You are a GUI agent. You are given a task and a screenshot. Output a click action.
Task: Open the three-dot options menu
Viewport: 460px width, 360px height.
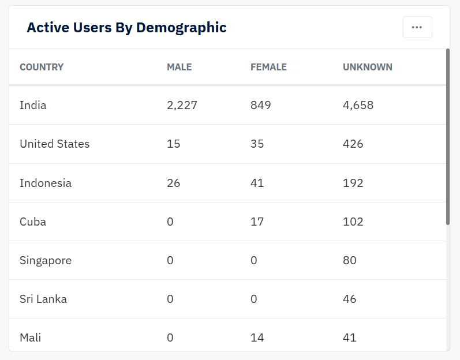(417, 27)
